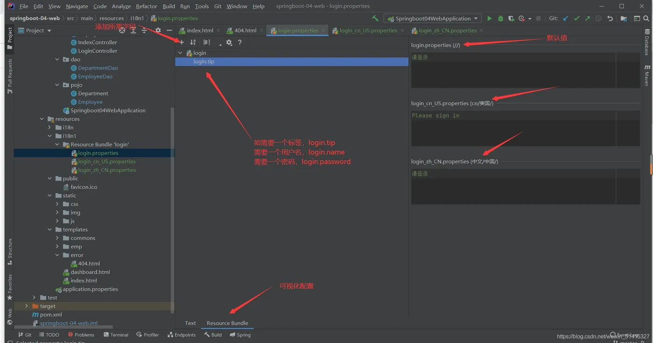Run with Coverage shield icon
Viewport: 653px width, 343px height.
(511, 19)
